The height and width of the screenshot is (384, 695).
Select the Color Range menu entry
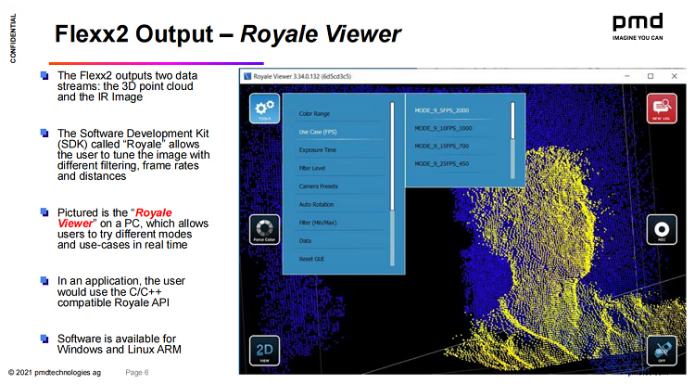click(315, 113)
